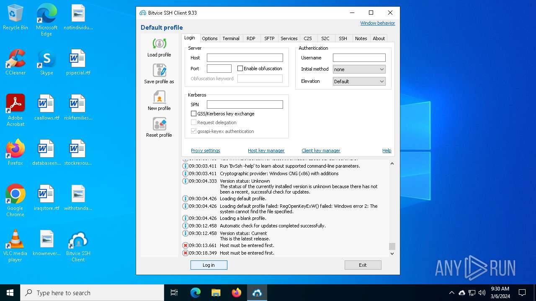The image size is (536, 301).
Task: Open CCleaner desktop shortcut
Action: pyautogui.click(x=15, y=62)
